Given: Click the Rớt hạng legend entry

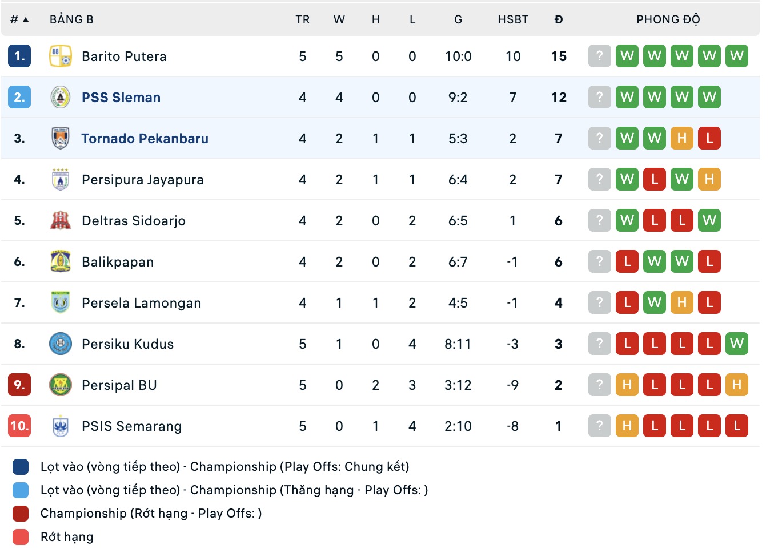Looking at the screenshot, I should coord(66,536).
